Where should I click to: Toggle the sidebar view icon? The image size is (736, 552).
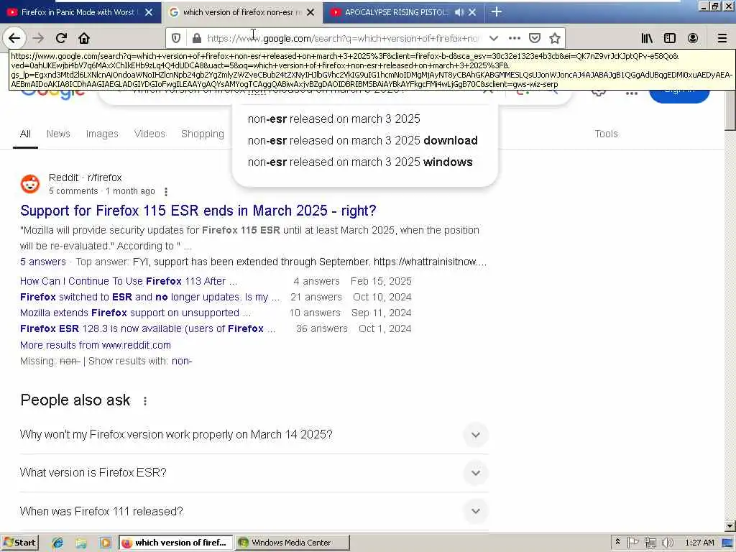pyautogui.click(x=670, y=38)
